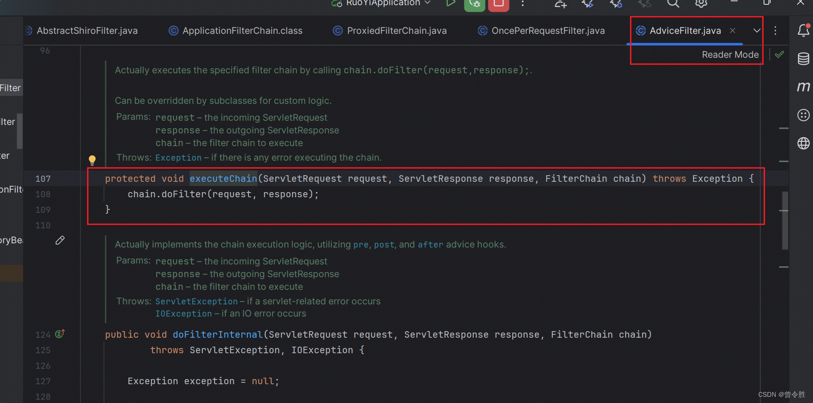Toggle Reader Mode for this file

730,54
